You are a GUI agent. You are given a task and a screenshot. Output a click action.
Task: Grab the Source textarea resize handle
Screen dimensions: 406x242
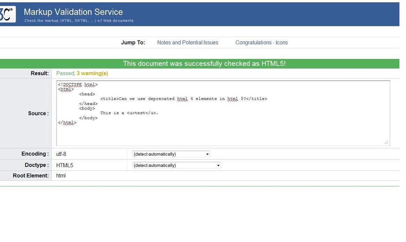point(386,142)
